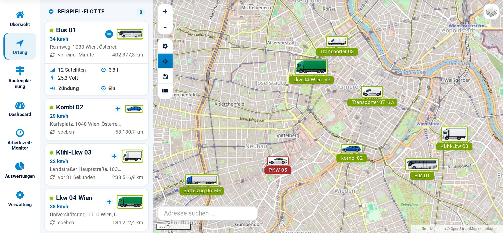This screenshot has width=503, height=233.
Task: Select the Ortung navigation item
Action: click(x=20, y=47)
